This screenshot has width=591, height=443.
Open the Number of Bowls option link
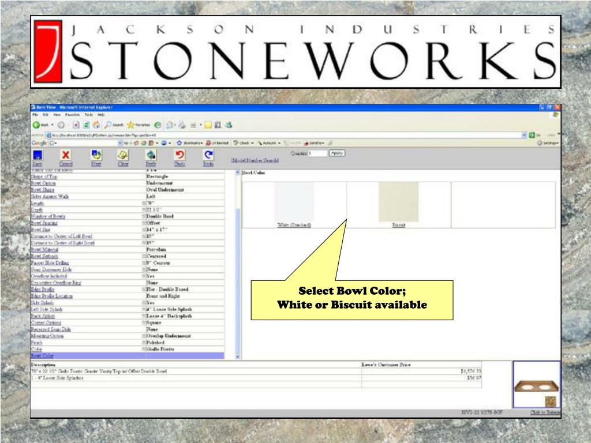click(48, 216)
